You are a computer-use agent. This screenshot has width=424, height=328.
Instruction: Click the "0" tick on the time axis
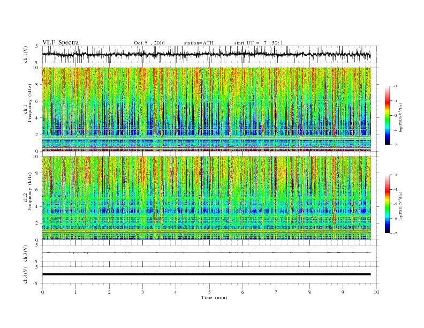tap(42, 292)
